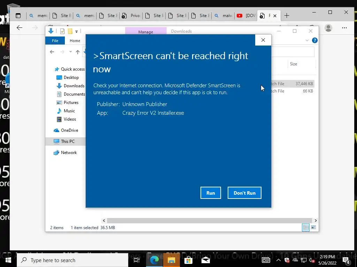
Task: Click Windows Security tray icon
Action: [287, 260]
